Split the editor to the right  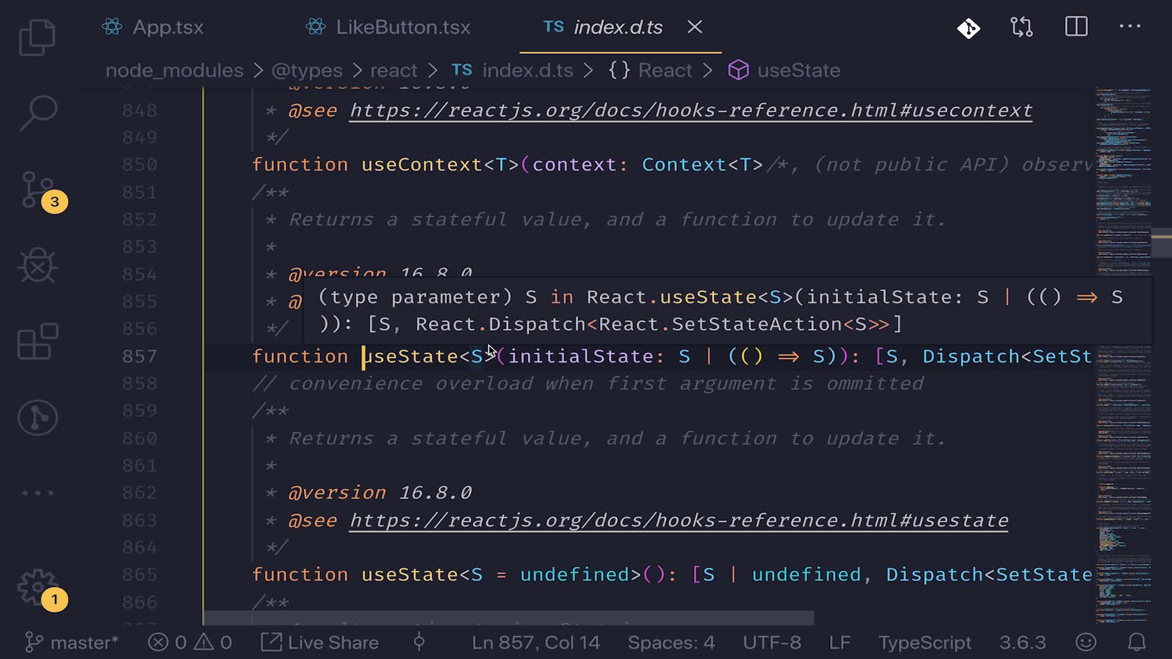(x=1076, y=27)
